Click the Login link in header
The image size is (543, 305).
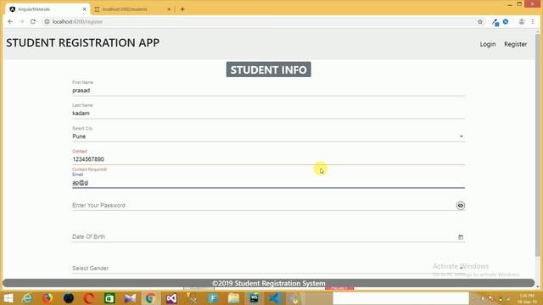pos(487,44)
